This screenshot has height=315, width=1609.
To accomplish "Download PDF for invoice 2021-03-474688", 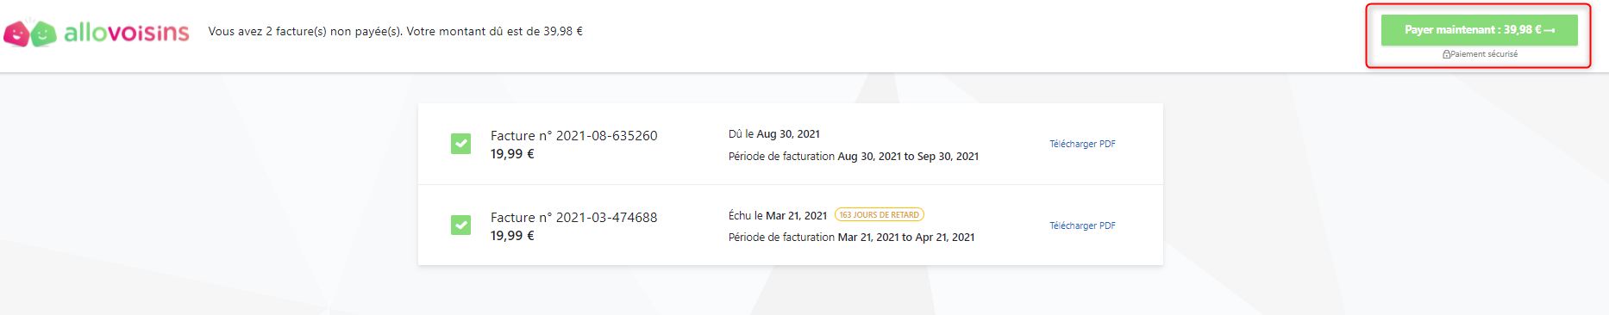I will [x=1082, y=225].
